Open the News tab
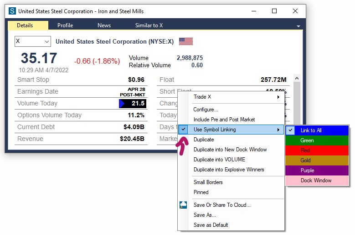 104,25
